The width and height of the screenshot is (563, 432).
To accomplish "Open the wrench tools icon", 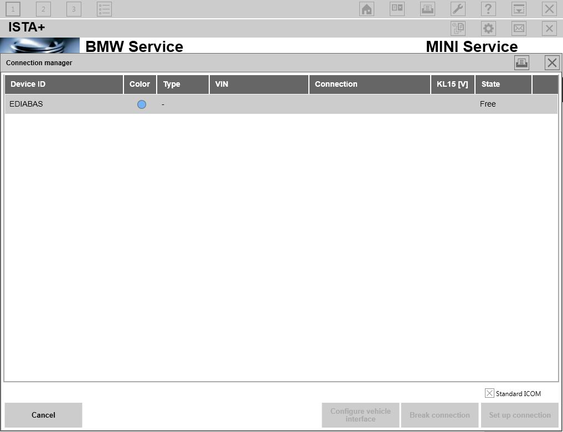I will click(x=458, y=9).
